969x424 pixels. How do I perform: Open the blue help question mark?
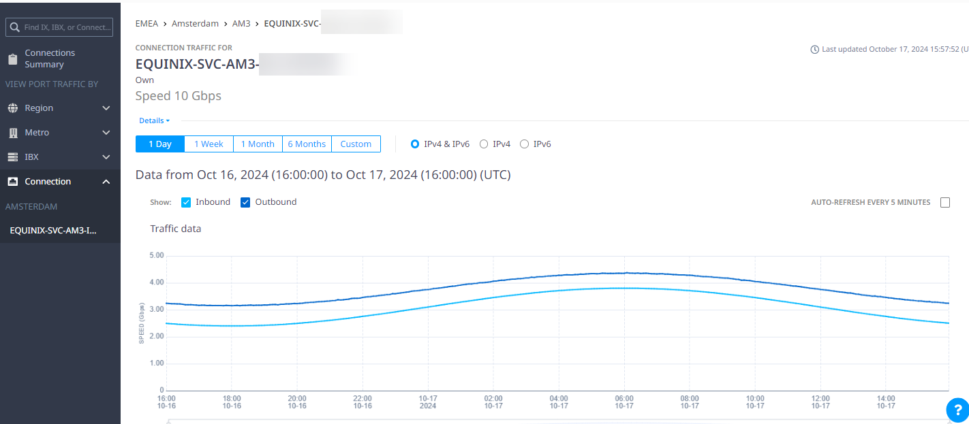pyautogui.click(x=957, y=409)
